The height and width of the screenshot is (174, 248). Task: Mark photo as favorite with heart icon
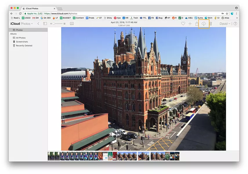coord(183,24)
